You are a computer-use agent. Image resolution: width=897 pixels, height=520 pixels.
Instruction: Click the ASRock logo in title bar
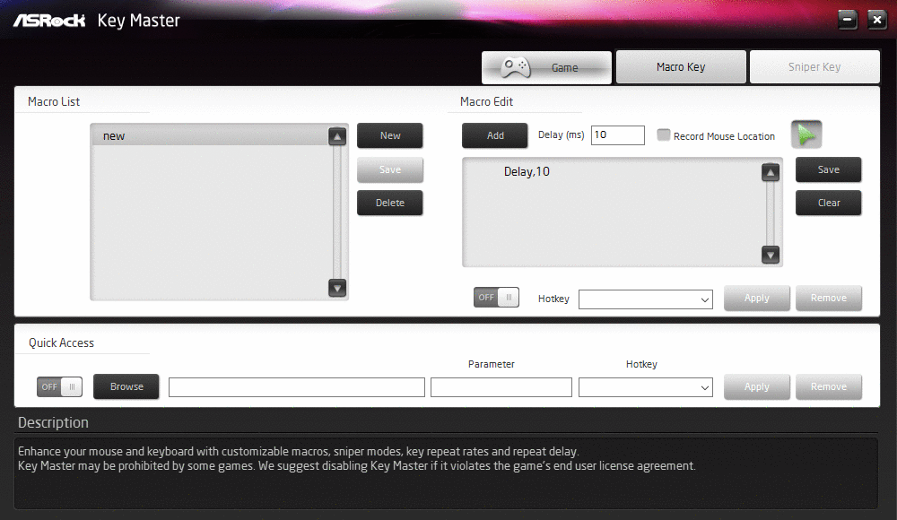[49, 21]
